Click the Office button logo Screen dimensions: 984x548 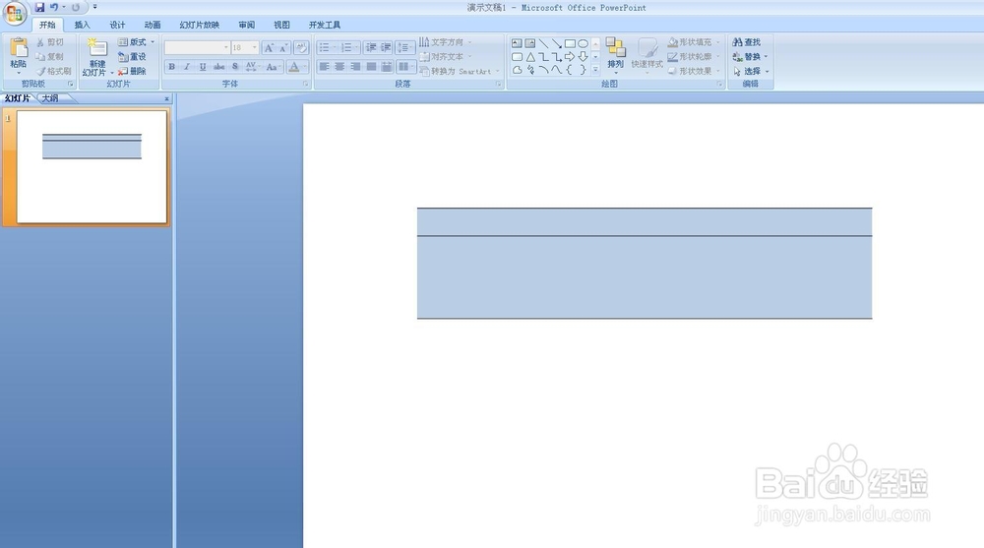[14, 13]
